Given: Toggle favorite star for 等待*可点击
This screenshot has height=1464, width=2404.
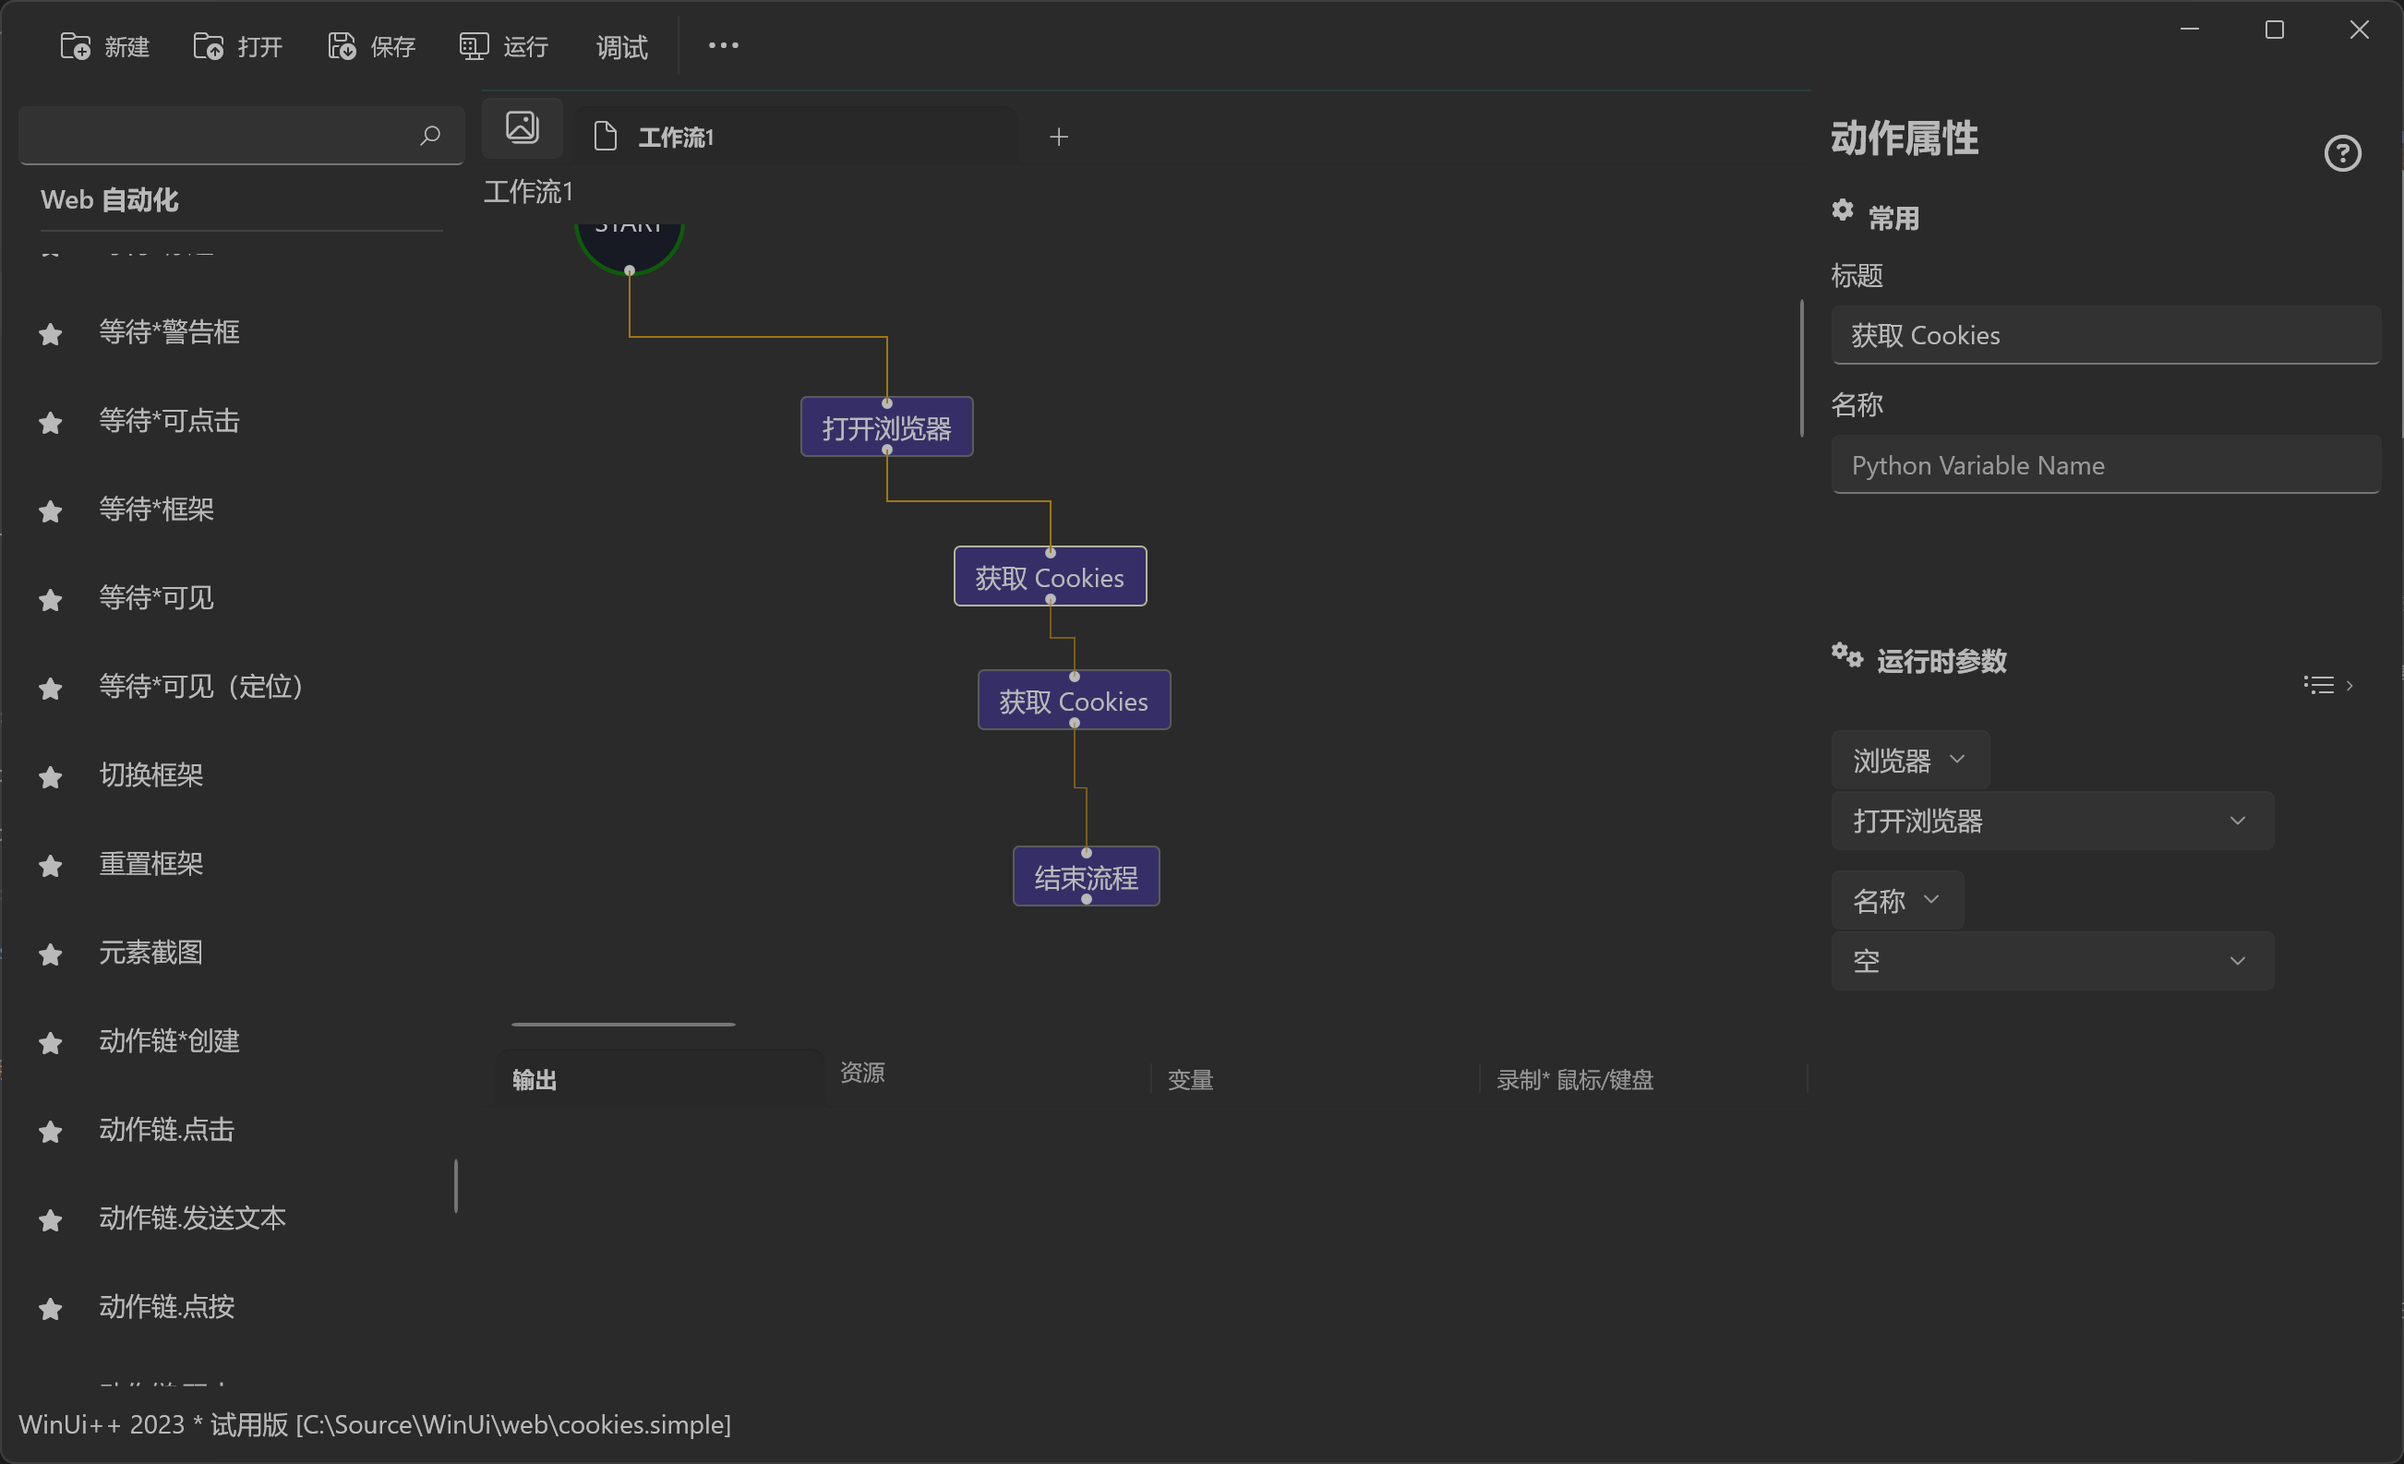Looking at the screenshot, I should (x=51, y=423).
